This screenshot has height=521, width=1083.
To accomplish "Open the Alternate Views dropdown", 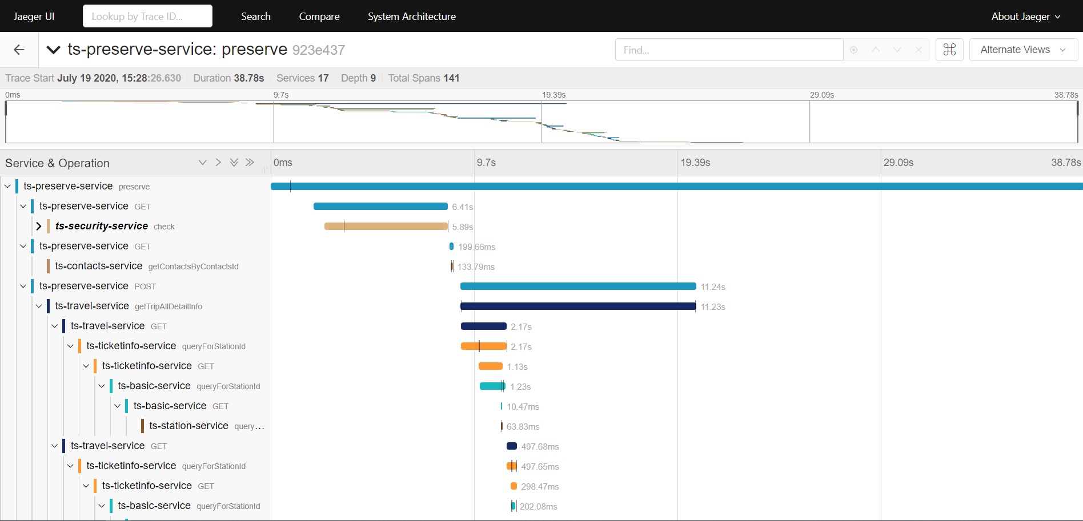I will pyautogui.click(x=1023, y=50).
